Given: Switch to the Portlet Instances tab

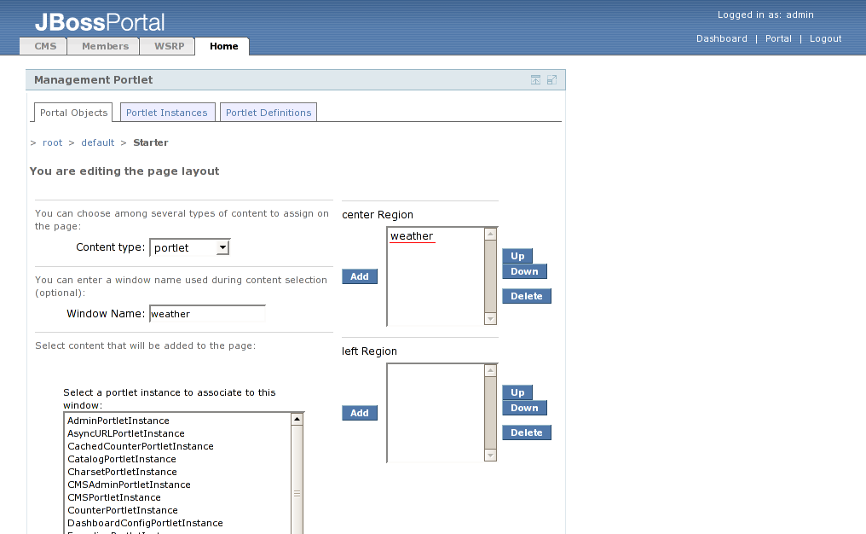Looking at the screenshot, I should coord(166,113).
